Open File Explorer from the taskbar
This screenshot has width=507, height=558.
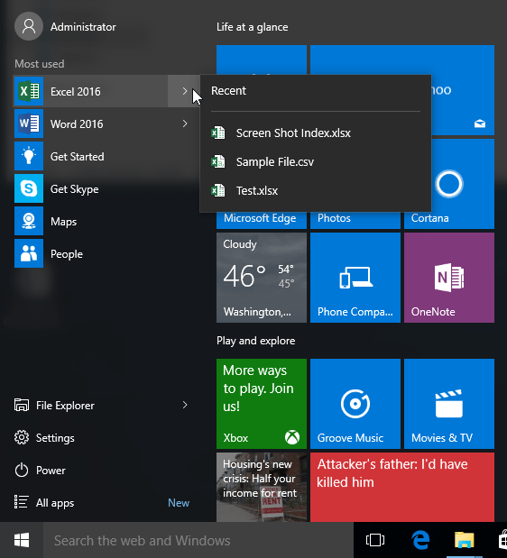pos(465,540)
